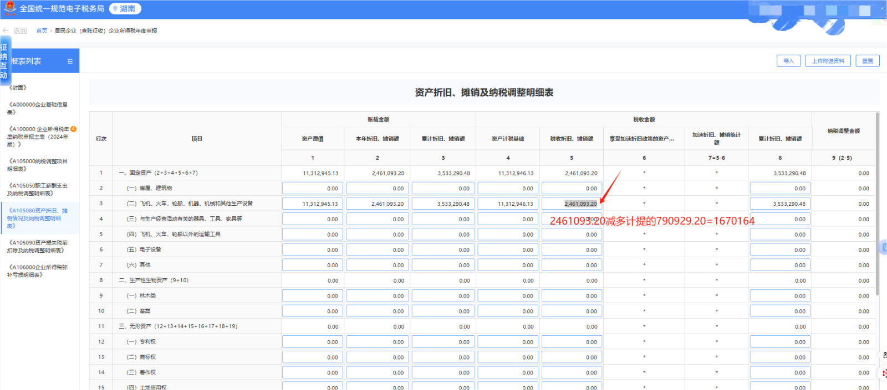Image resolution: width=887 pixels, height=390 pixels.
Task: Click the 累计折旧、摊销额 field in 著作权 row
Action: 443,372
